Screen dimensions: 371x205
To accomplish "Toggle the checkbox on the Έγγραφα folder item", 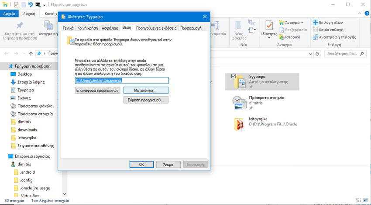I will (x=234, y=76).
